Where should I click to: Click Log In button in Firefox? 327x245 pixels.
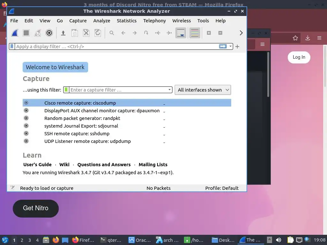299,57
